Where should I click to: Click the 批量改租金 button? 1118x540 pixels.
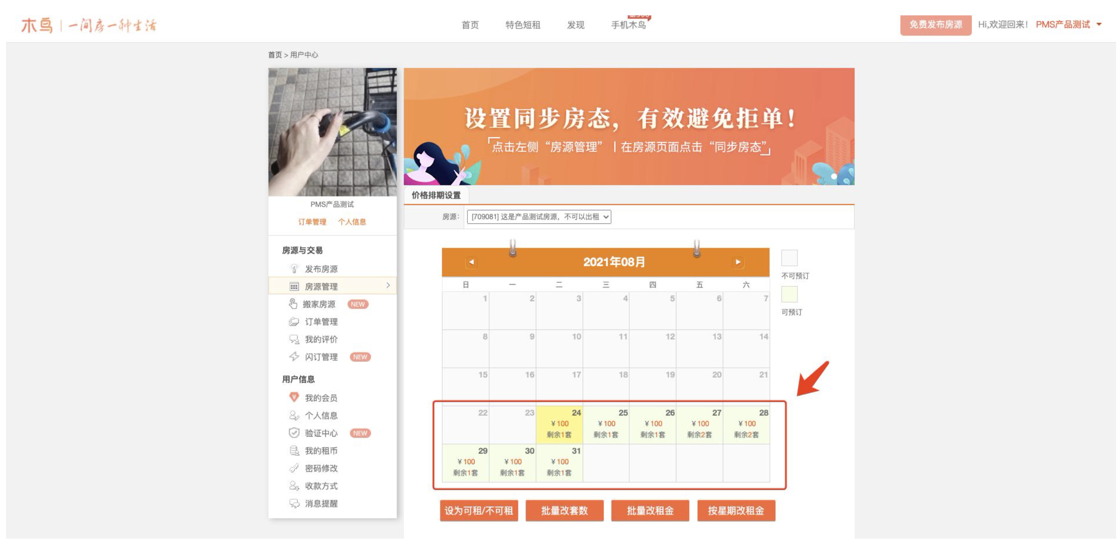click(x=650, y=511)
